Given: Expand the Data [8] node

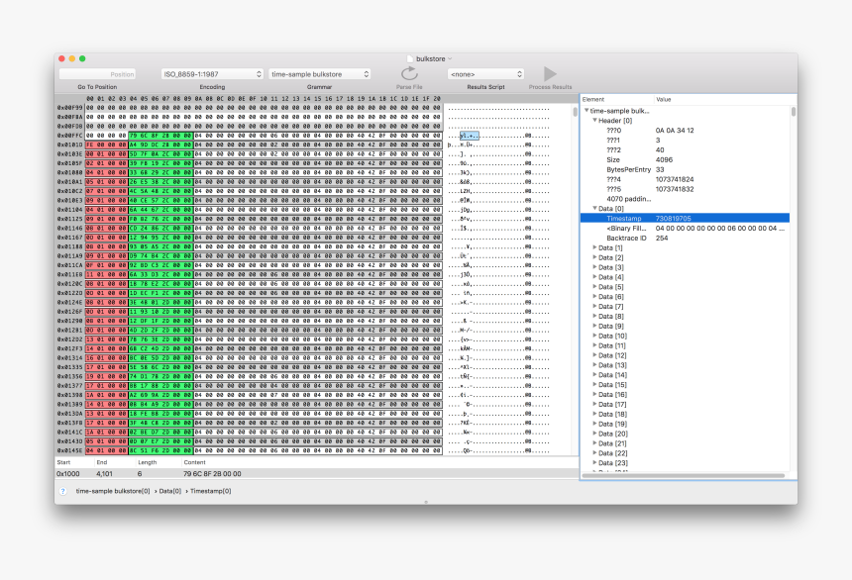Looking at the screenshot, I should tap(595, 316).
